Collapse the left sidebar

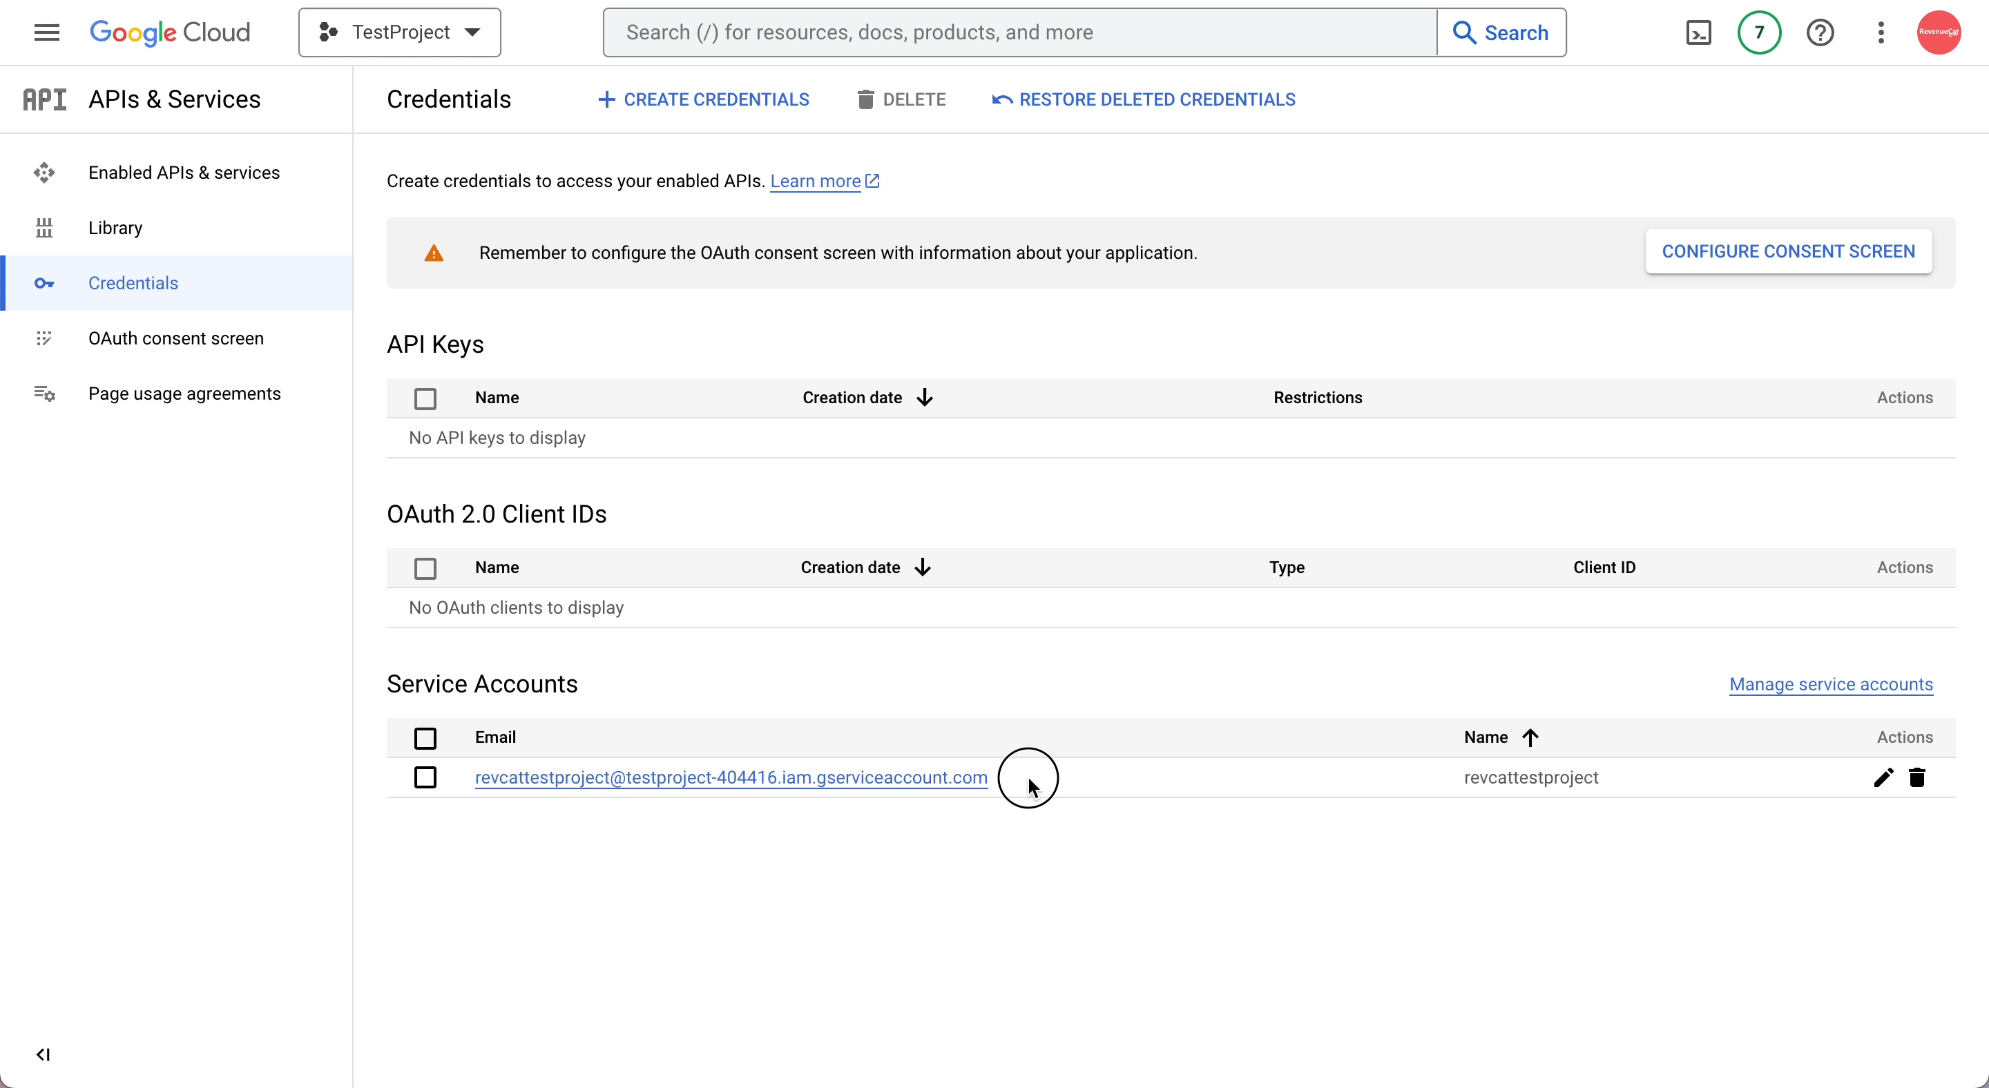tap(44, 1055)
